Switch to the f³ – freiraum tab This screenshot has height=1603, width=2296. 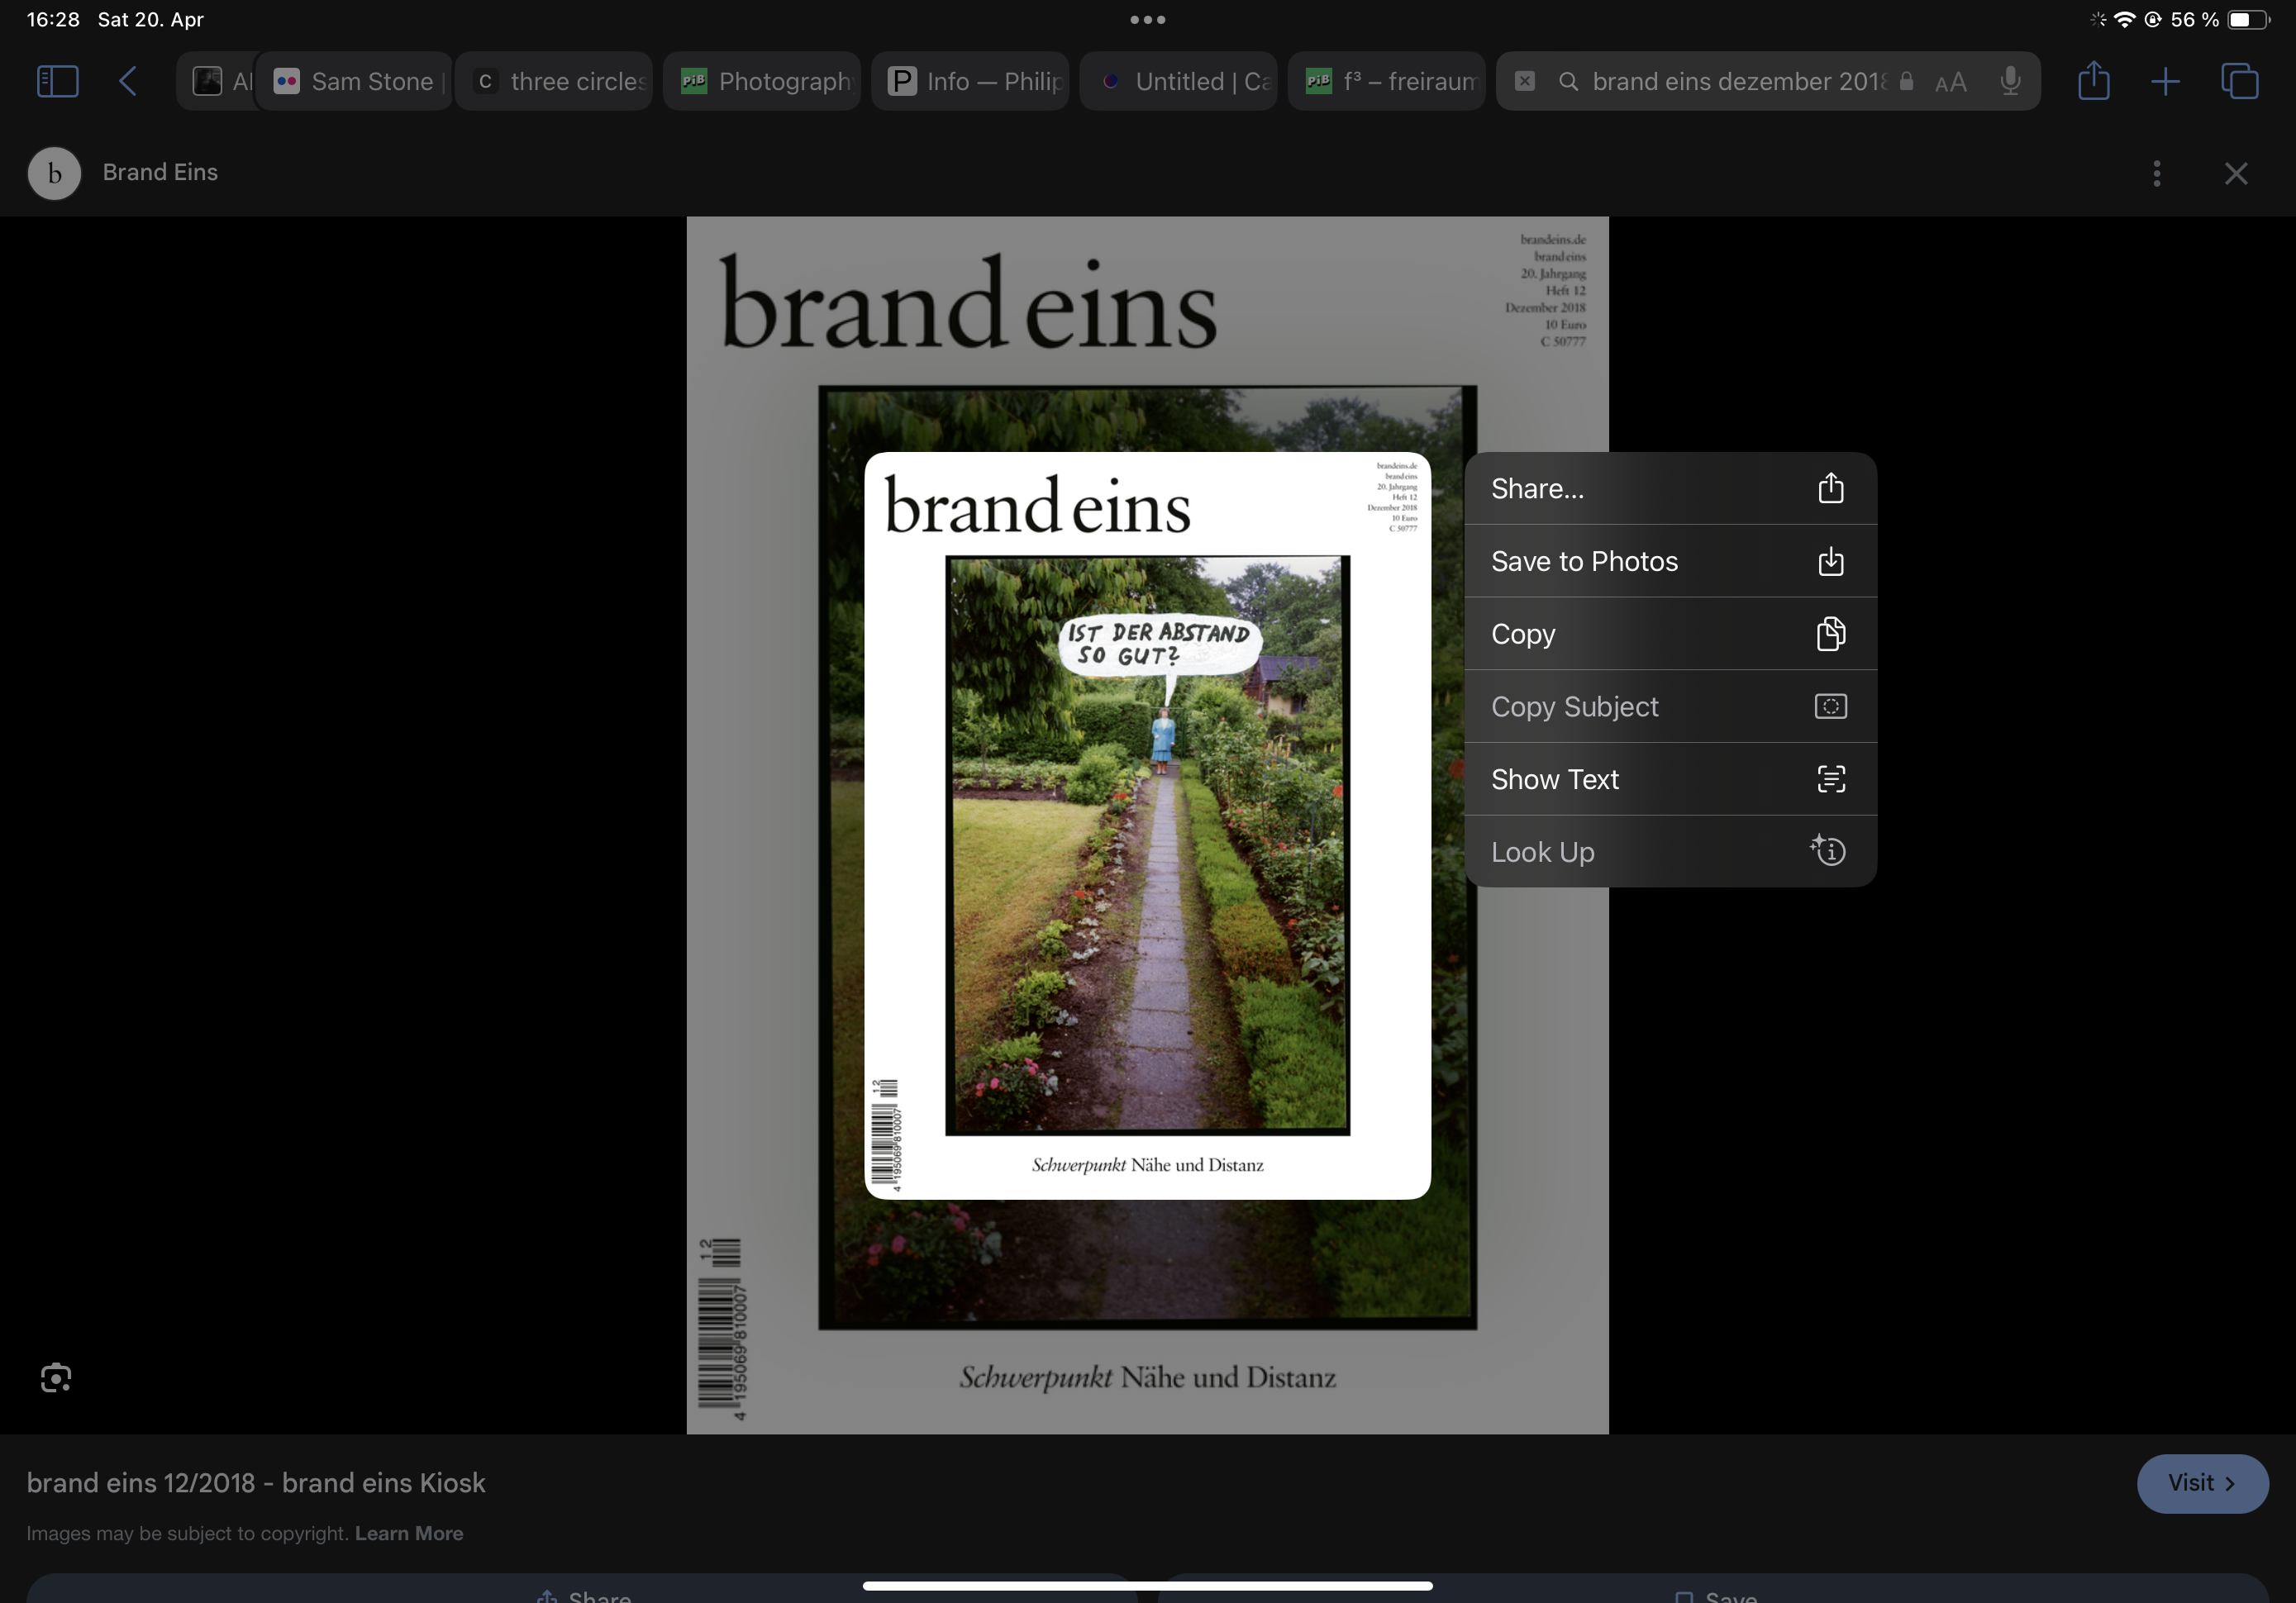(1386, 81)
